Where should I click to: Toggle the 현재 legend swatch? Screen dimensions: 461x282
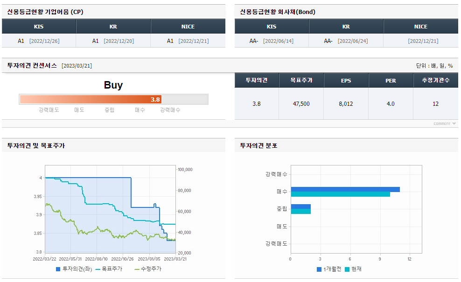pyautogui.click(x=347, y=269)
